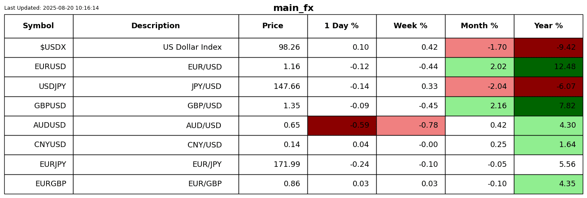The image size is (587, 198).
Task: Click the main_fx table title
Action: pos(293,8)
